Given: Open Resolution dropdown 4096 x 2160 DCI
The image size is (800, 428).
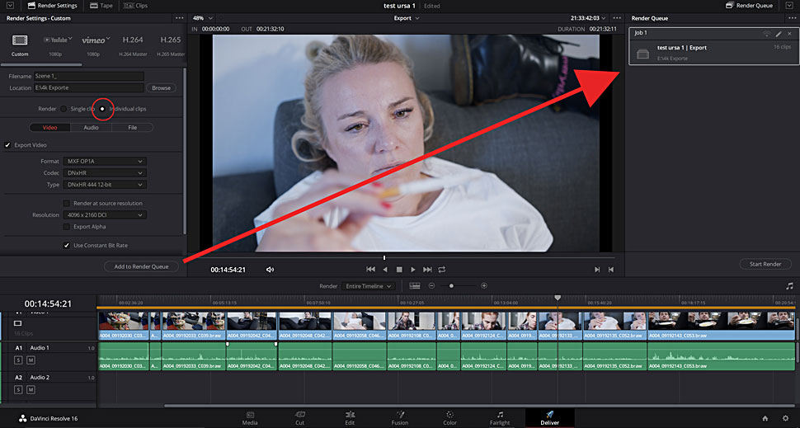Looking at the screenshot, I should pos(105,214).
